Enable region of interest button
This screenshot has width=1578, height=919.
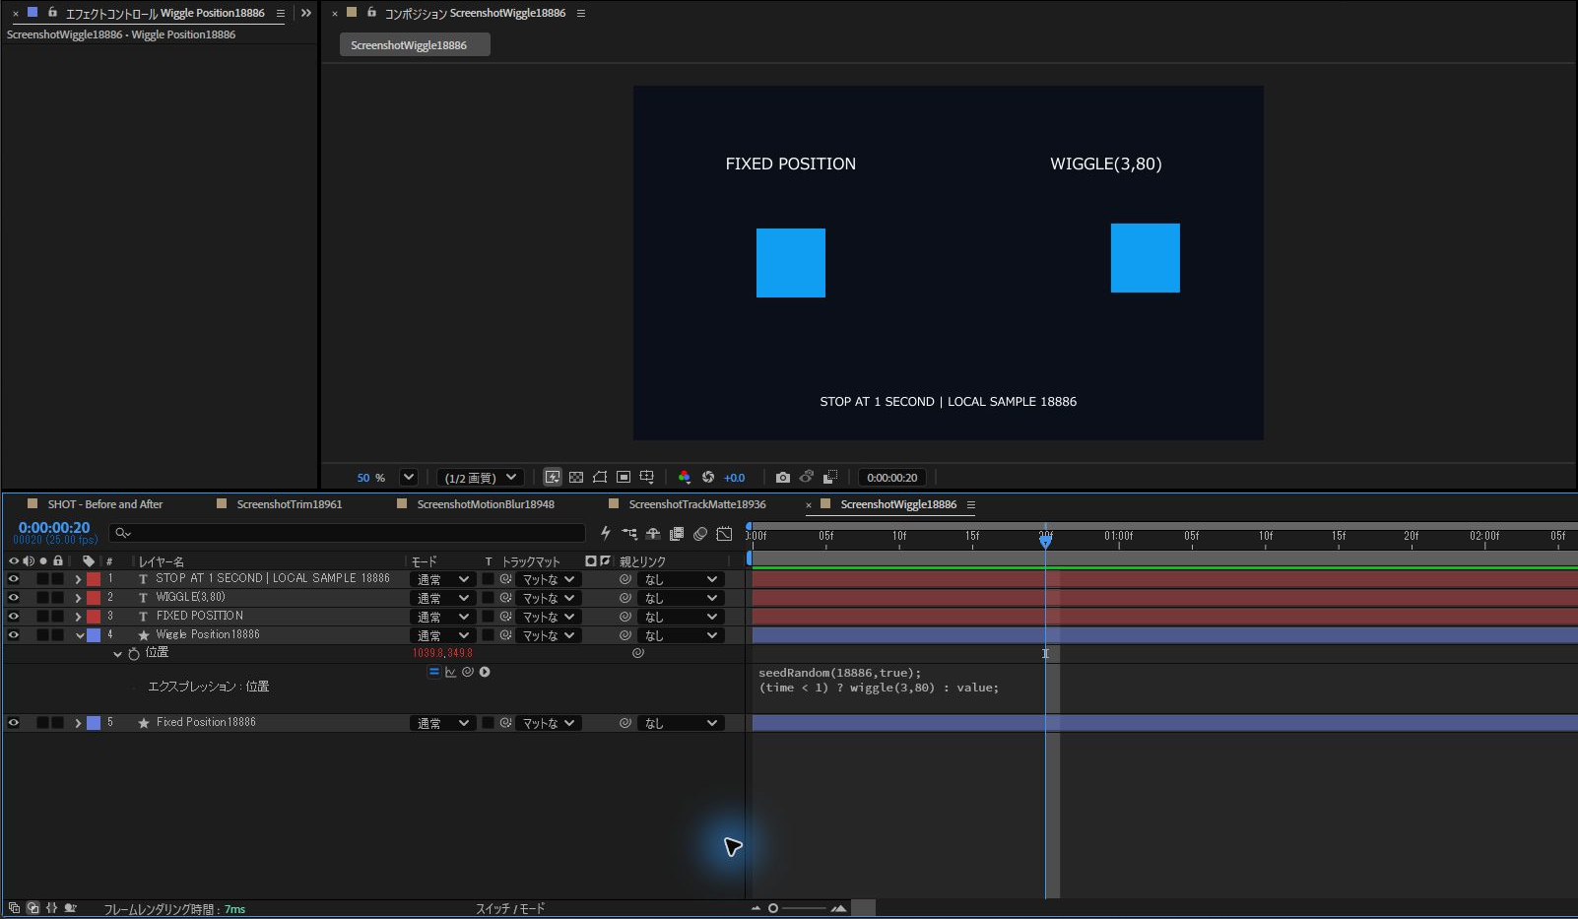click(x=624, y=477)
